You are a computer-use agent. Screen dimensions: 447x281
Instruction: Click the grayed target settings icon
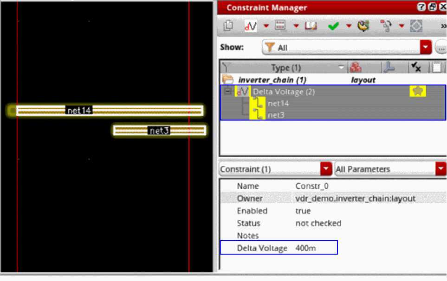416,26
